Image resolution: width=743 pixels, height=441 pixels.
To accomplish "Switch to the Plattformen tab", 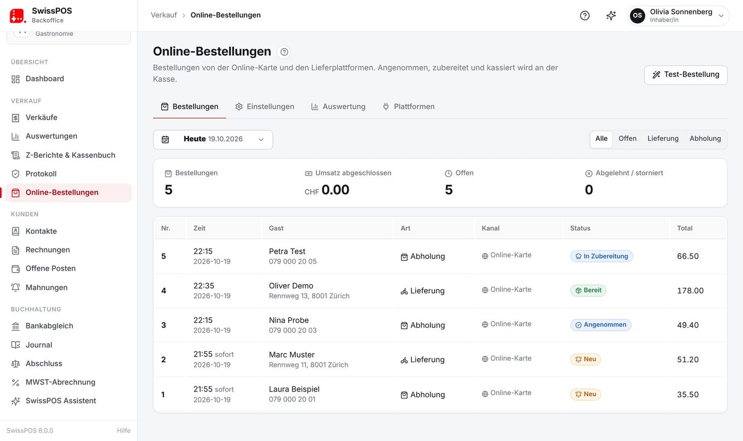I will pos(409,107).
